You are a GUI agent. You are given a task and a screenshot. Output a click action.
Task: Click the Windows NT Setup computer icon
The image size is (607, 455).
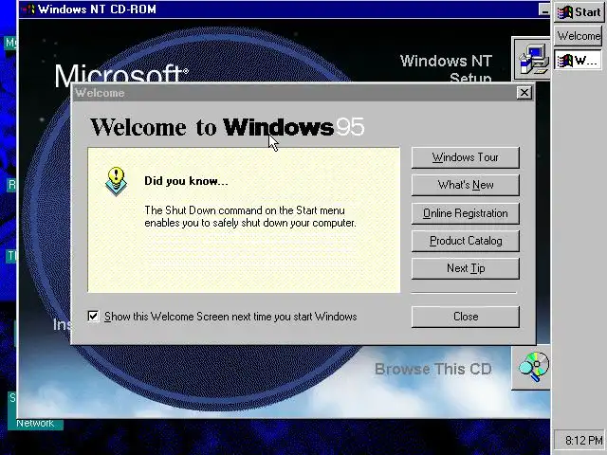pyautogui.click(x=533, y=59)
